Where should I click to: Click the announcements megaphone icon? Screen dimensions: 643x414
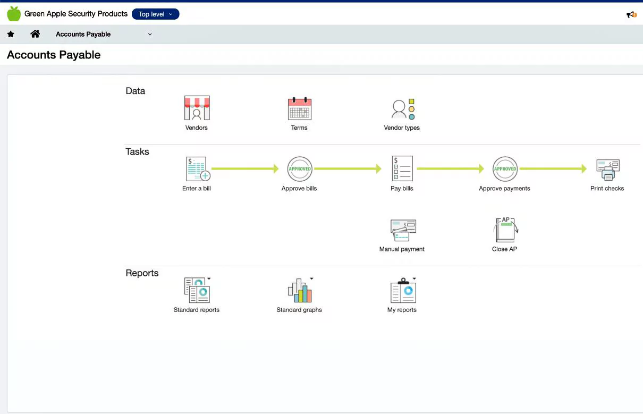[x=631, y=14]
